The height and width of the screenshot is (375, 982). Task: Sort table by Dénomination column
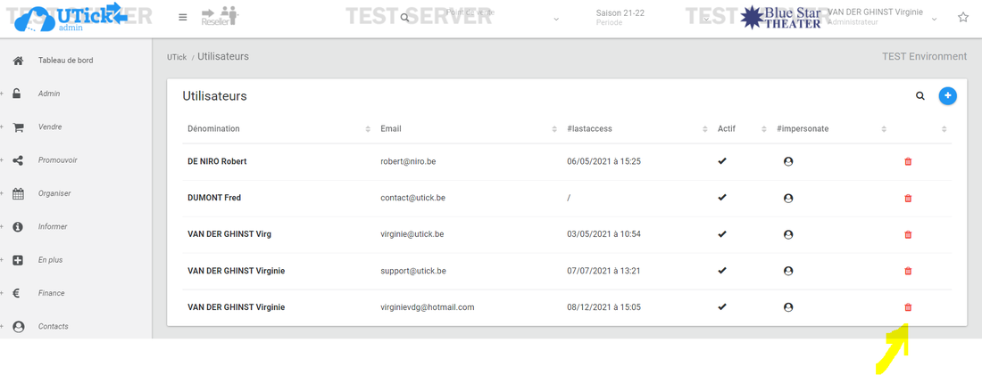tap(214, 129)
